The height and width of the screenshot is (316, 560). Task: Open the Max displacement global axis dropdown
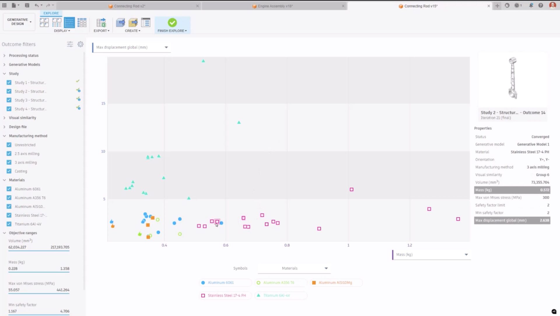click(166, 47)
